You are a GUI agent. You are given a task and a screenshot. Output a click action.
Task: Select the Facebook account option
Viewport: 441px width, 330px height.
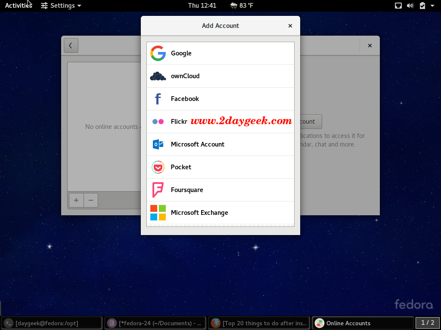pos(220,99)
